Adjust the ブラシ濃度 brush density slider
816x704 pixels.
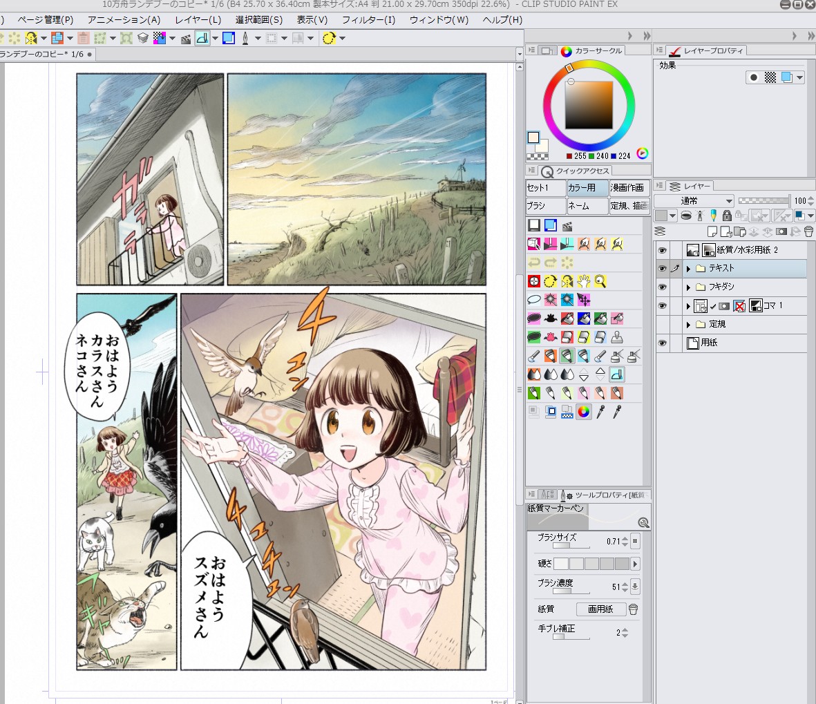[x=571, y=591]
